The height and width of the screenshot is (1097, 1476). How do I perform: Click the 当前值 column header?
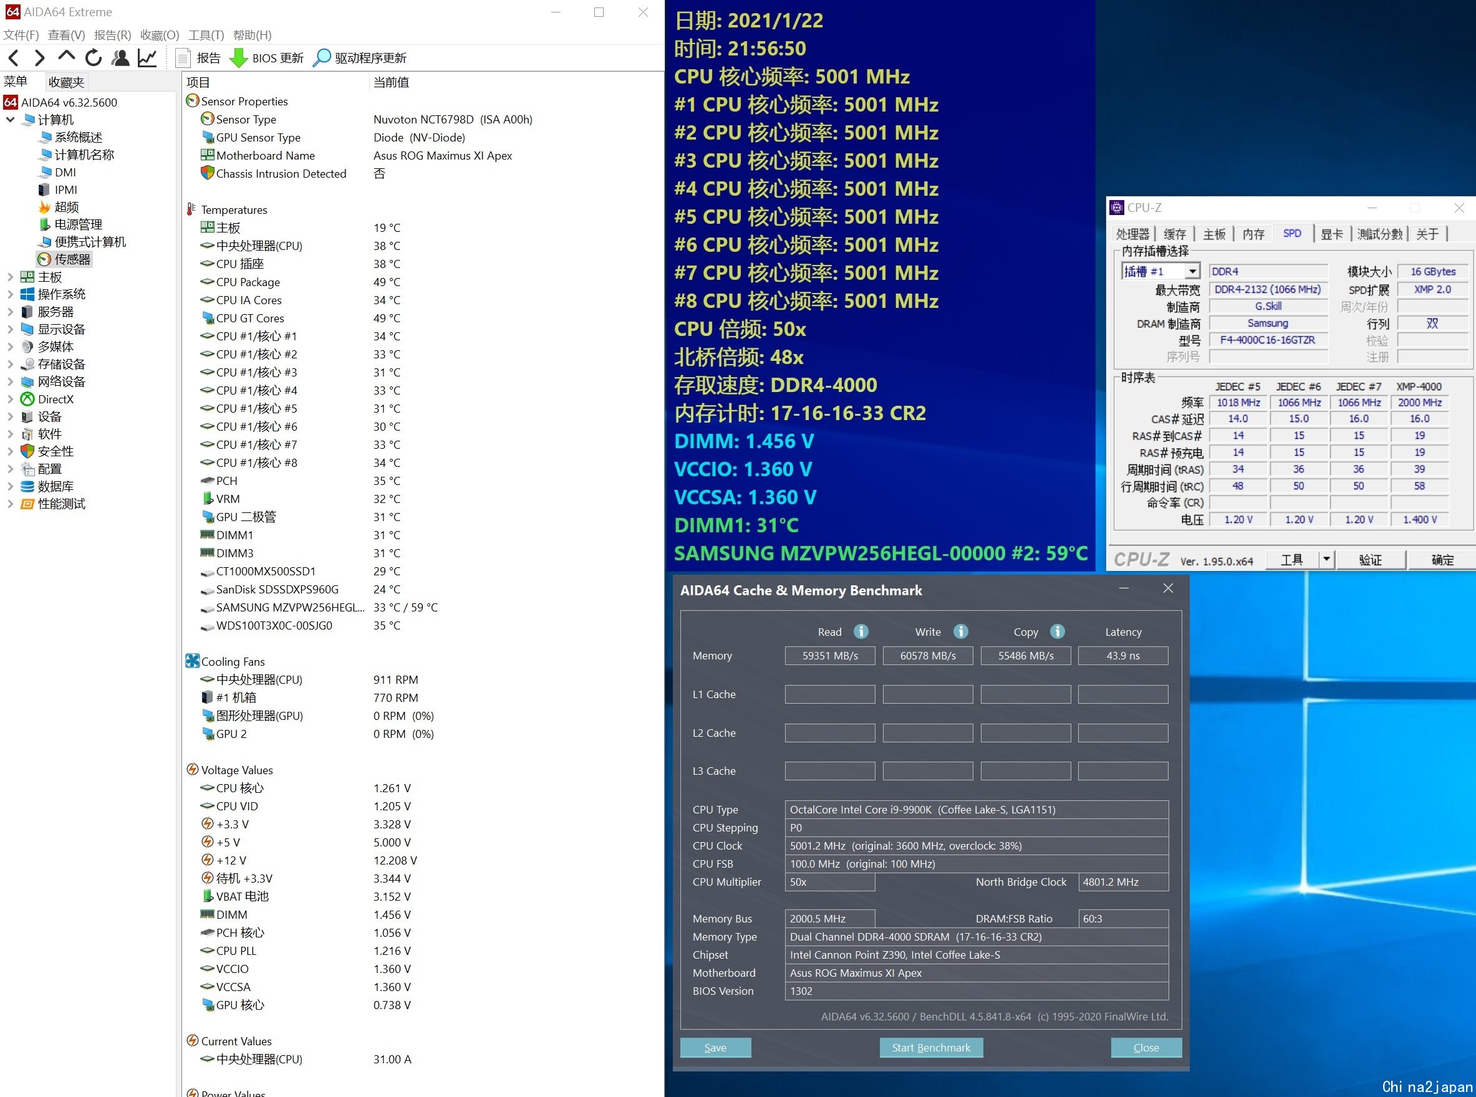point(391,82)
